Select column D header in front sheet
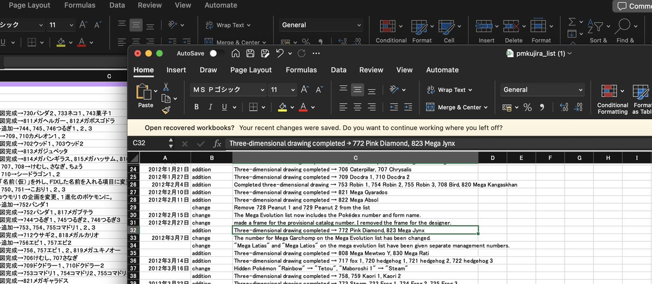 492,157
